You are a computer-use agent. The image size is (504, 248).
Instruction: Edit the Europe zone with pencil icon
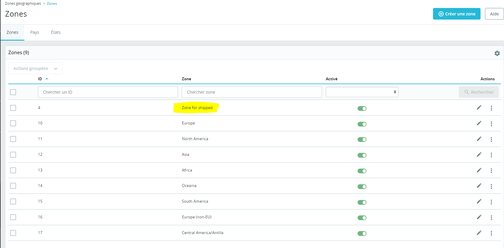[x=479, y=123]
